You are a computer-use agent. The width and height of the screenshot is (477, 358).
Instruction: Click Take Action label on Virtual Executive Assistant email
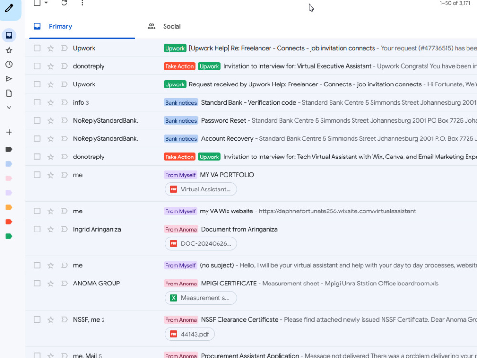tap(179, 66)
